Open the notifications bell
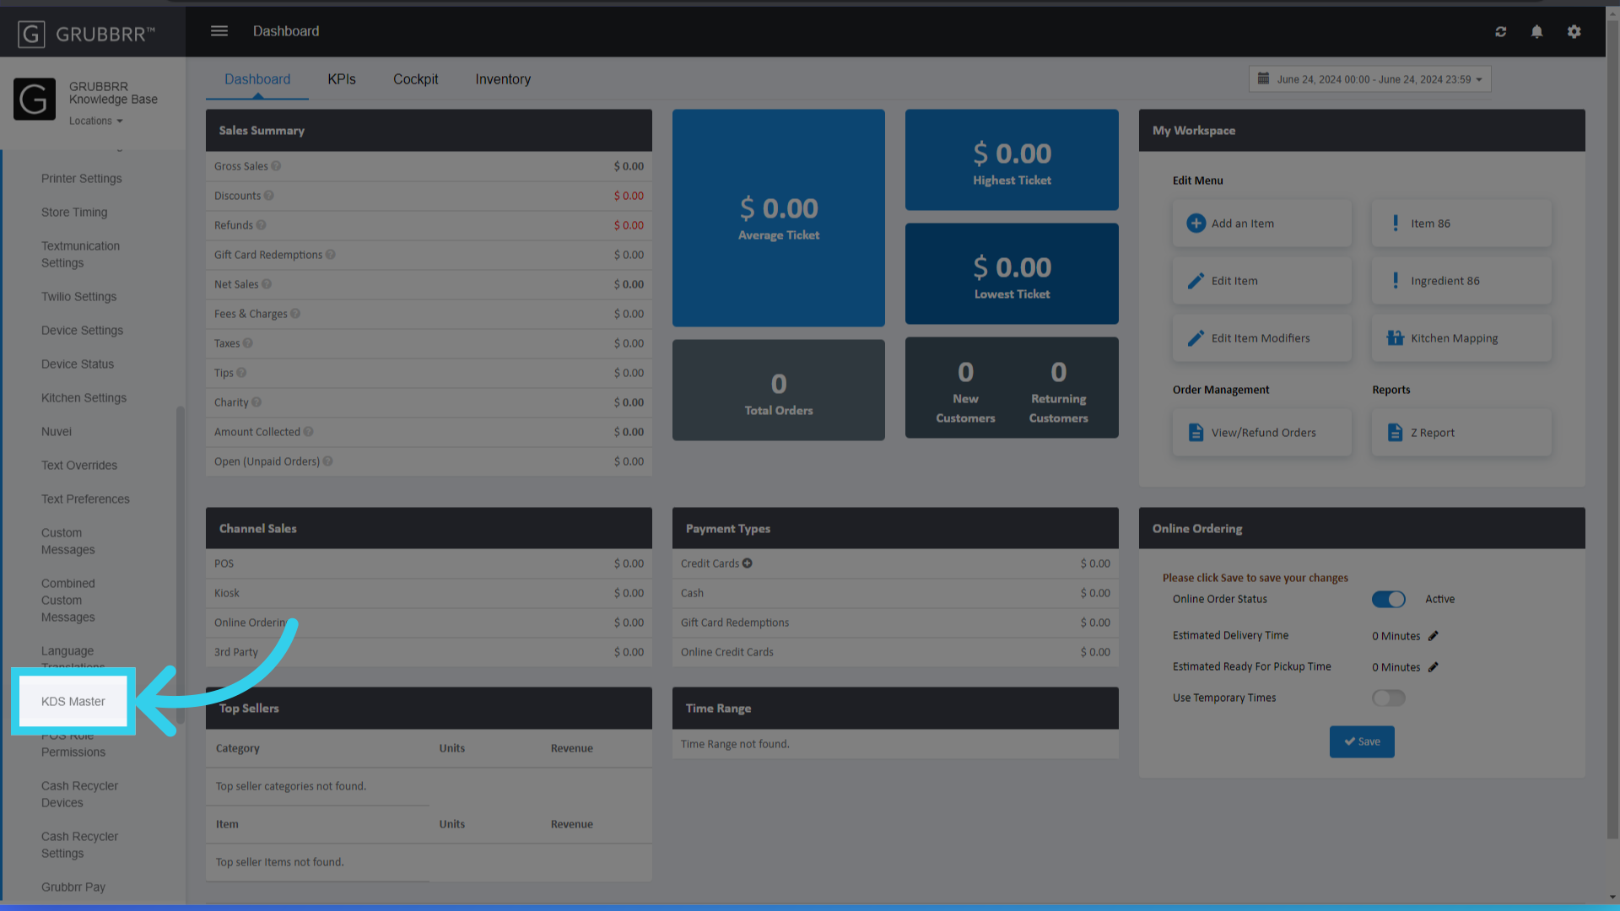 (x=1536, y=31)
